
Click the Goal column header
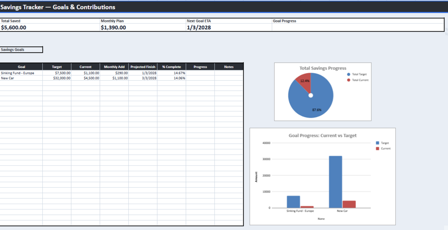tap(21, 67)
